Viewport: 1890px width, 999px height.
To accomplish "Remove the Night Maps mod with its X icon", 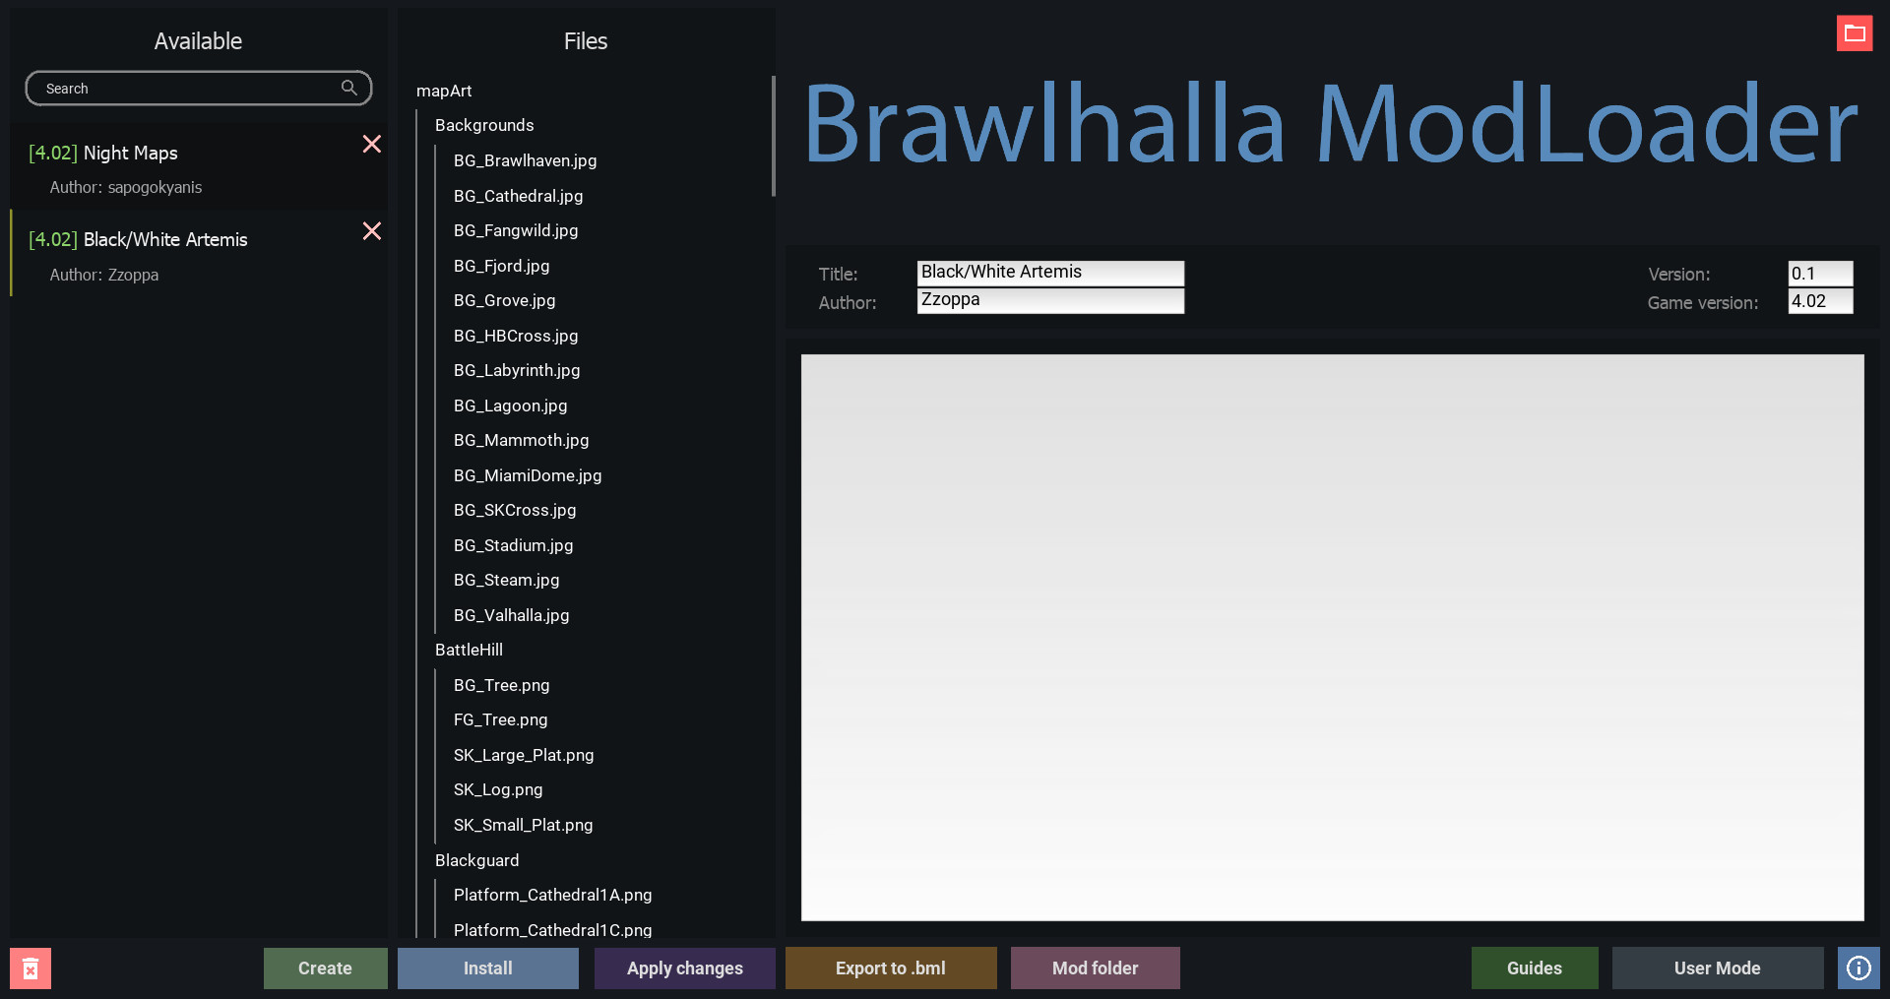I will point(371,144).
